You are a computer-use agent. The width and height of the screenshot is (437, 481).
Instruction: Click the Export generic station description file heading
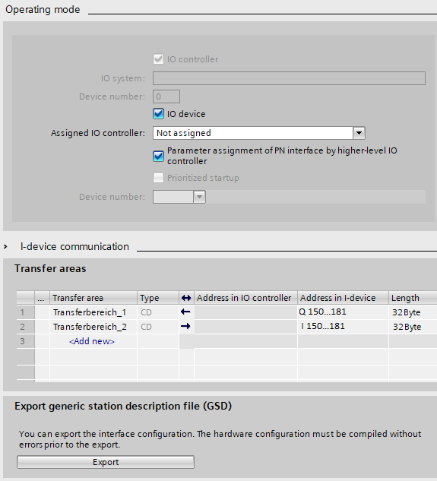point(123,406)
